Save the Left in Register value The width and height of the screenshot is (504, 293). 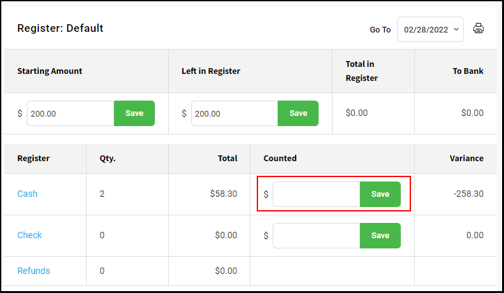pyautogui.click(x=298, y=113)
